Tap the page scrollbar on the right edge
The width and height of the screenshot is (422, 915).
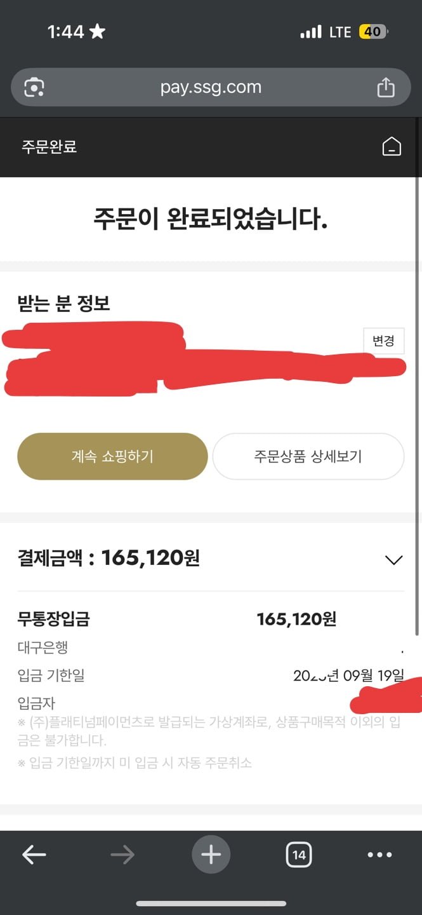[418, 407]
